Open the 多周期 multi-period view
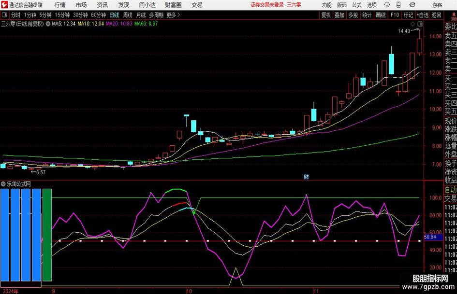The height and width of the screenshot is (294, 457). tap(156, 15)
